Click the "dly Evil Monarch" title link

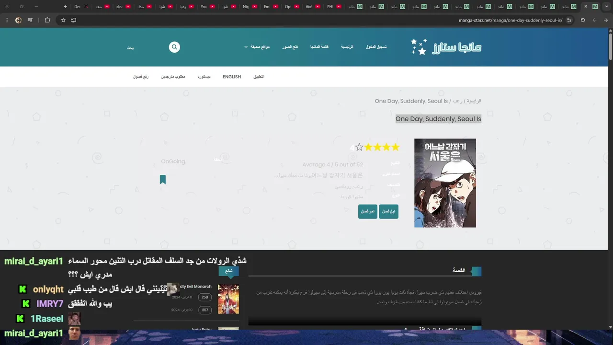[195, 287]
